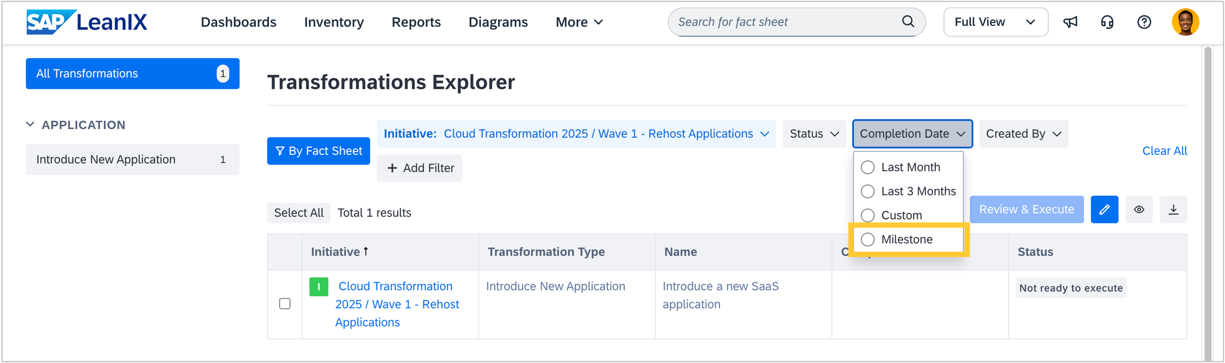1225x363 pixels.
Task: Click the help question mark icon
Action: (1144, 22)
